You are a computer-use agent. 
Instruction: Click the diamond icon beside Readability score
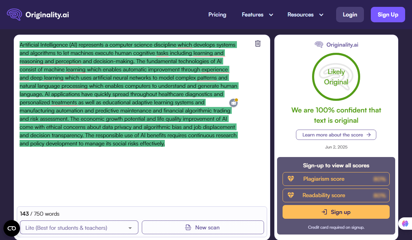tap(291, 195)
